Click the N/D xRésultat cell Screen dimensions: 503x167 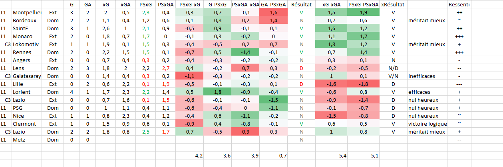[393, 68]
